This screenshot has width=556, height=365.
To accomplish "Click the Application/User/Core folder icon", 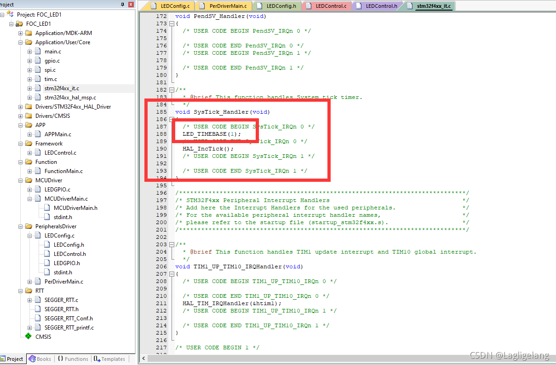I will [29, 42].
